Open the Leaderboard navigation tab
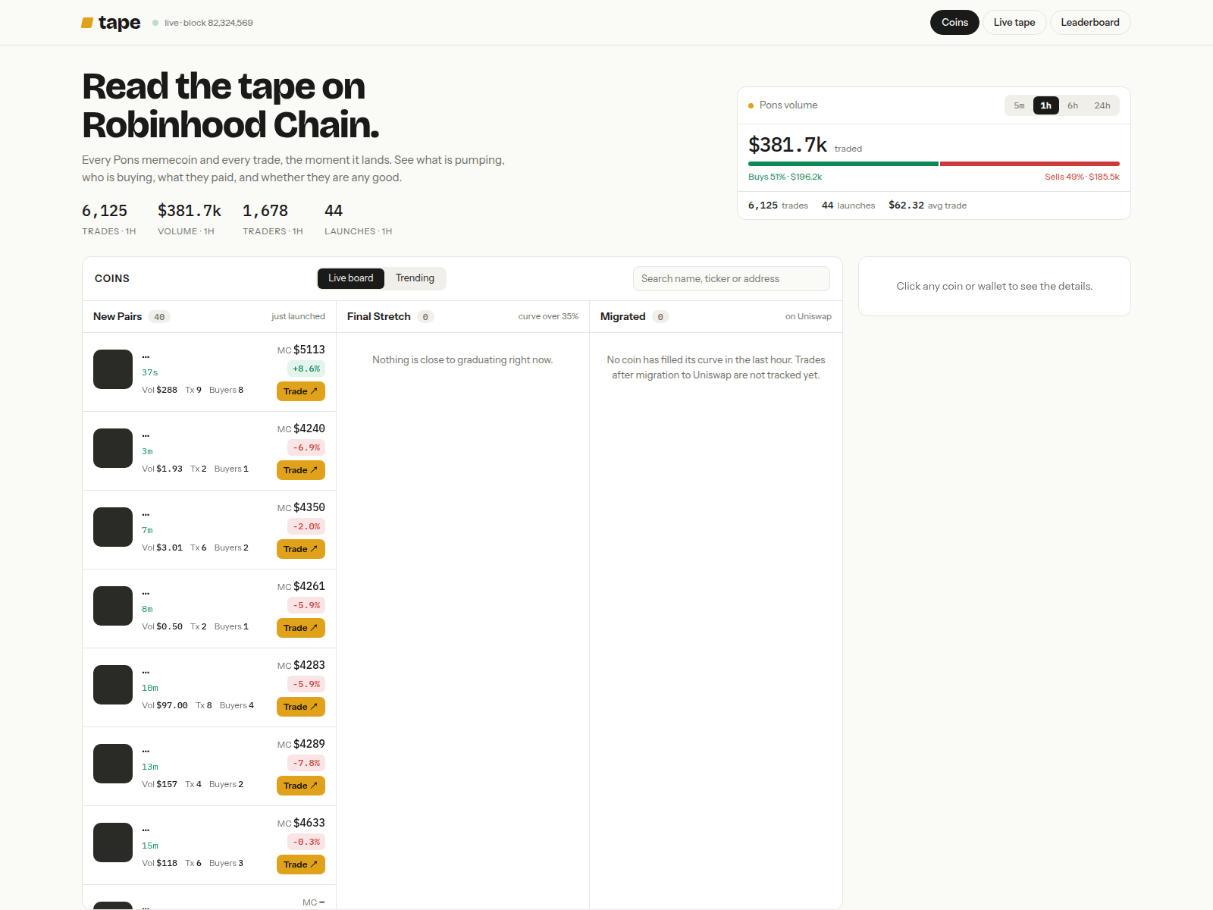The width and height of the screenshot is (1213, 910). coord(1090,22)
